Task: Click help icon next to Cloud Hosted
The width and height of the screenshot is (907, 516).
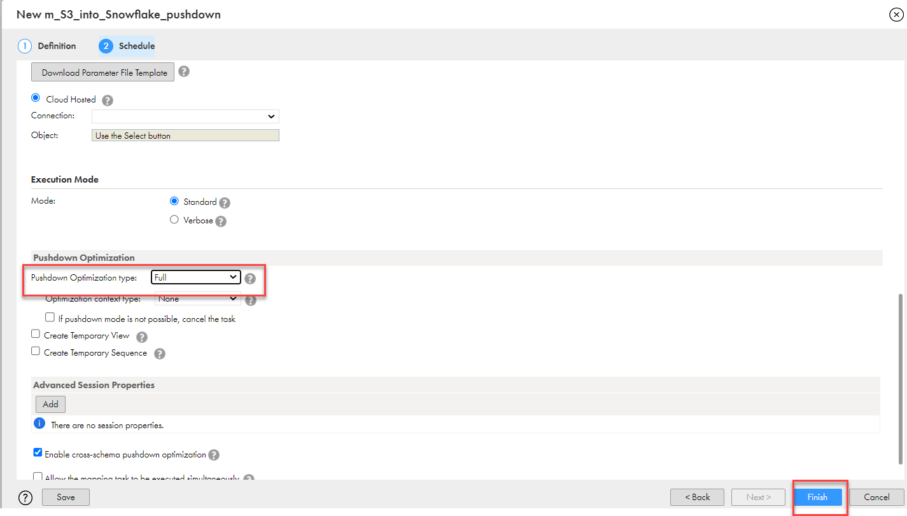Action: point(108,100)
